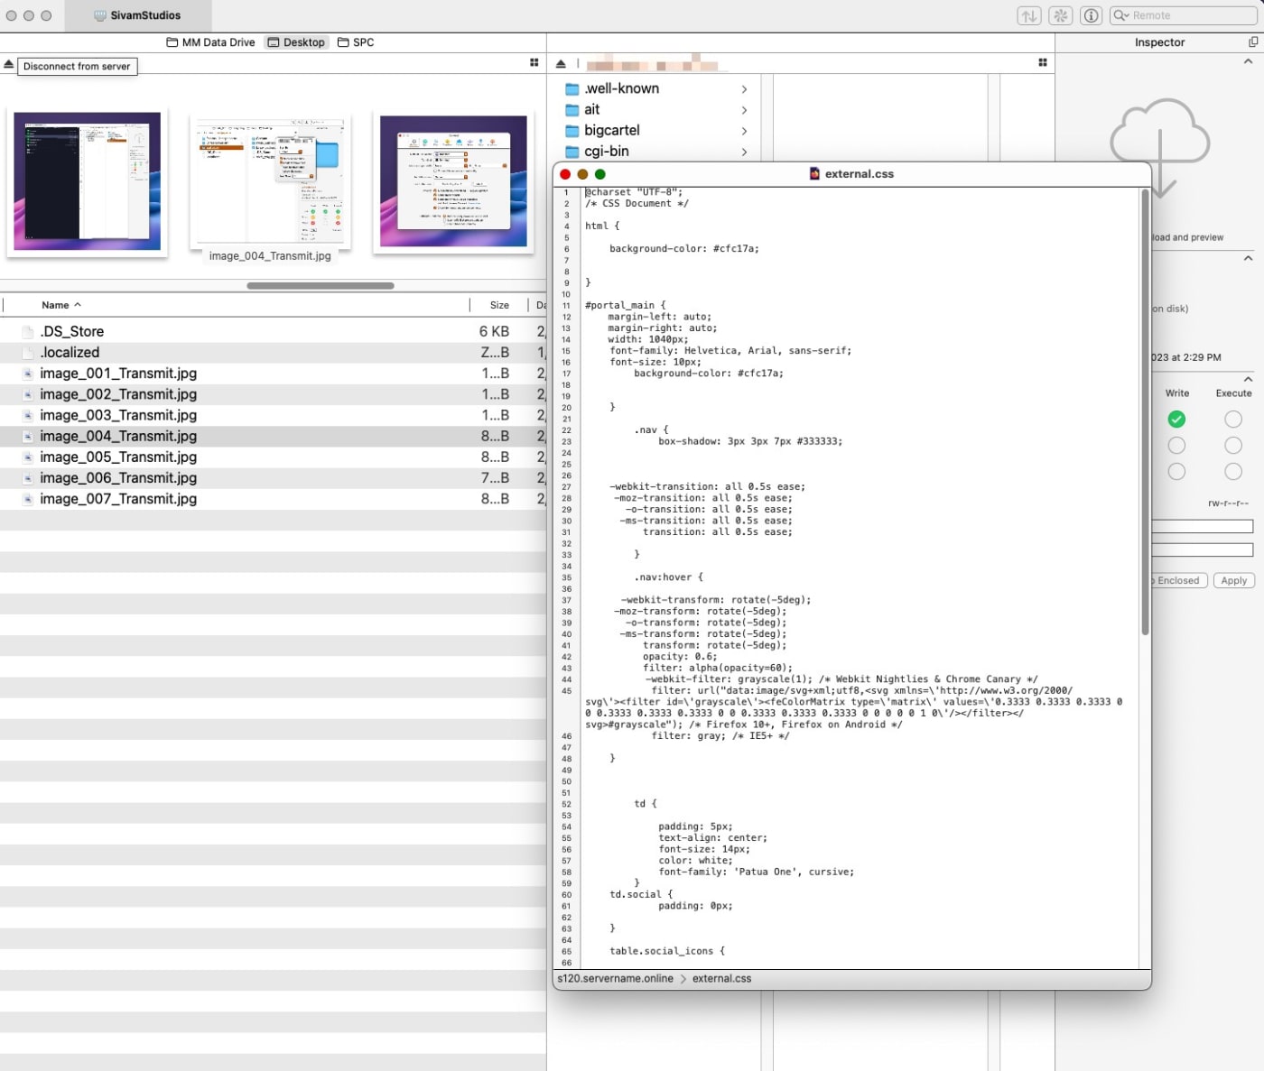This screenshot has width=1264, height=1071.
Task: Enable the top Execute permission circle
Action: (1232, 419)
